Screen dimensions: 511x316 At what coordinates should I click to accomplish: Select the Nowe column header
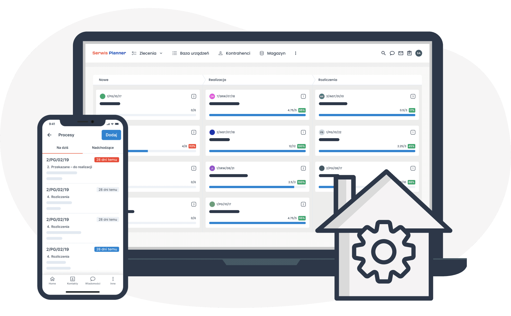click(x=104, y=80)
